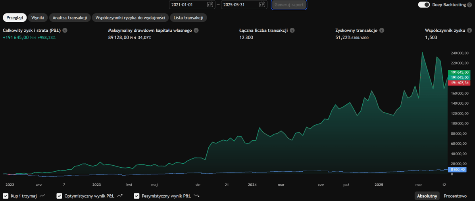Click the Optymistyczny wynik P&L arrow icon
Viewport: 475px width, 201px height.
point(120,196)
